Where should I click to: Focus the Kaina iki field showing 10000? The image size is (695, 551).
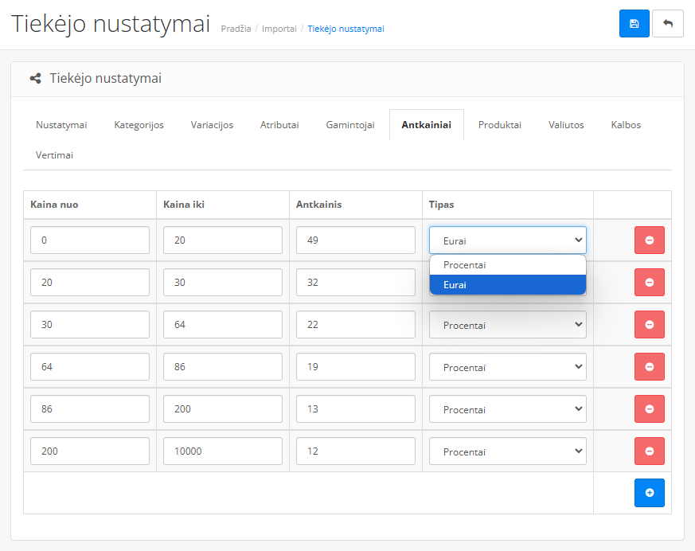click(222, 451)
